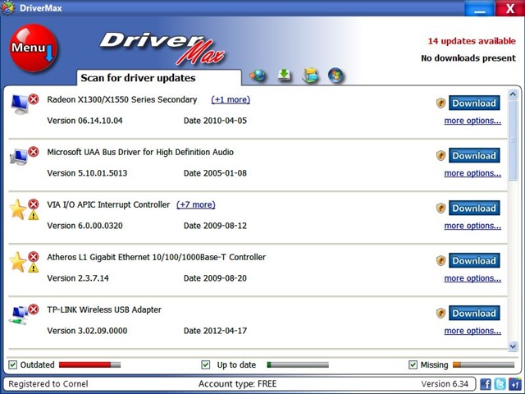Screen dimensions: 525x394
Task: Click 'Date 2012-04-17' text
Action: (215, 331)
